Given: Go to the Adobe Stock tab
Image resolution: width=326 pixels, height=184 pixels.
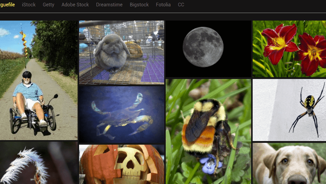Looking at the screenshot, I should (x=75, y=5).
